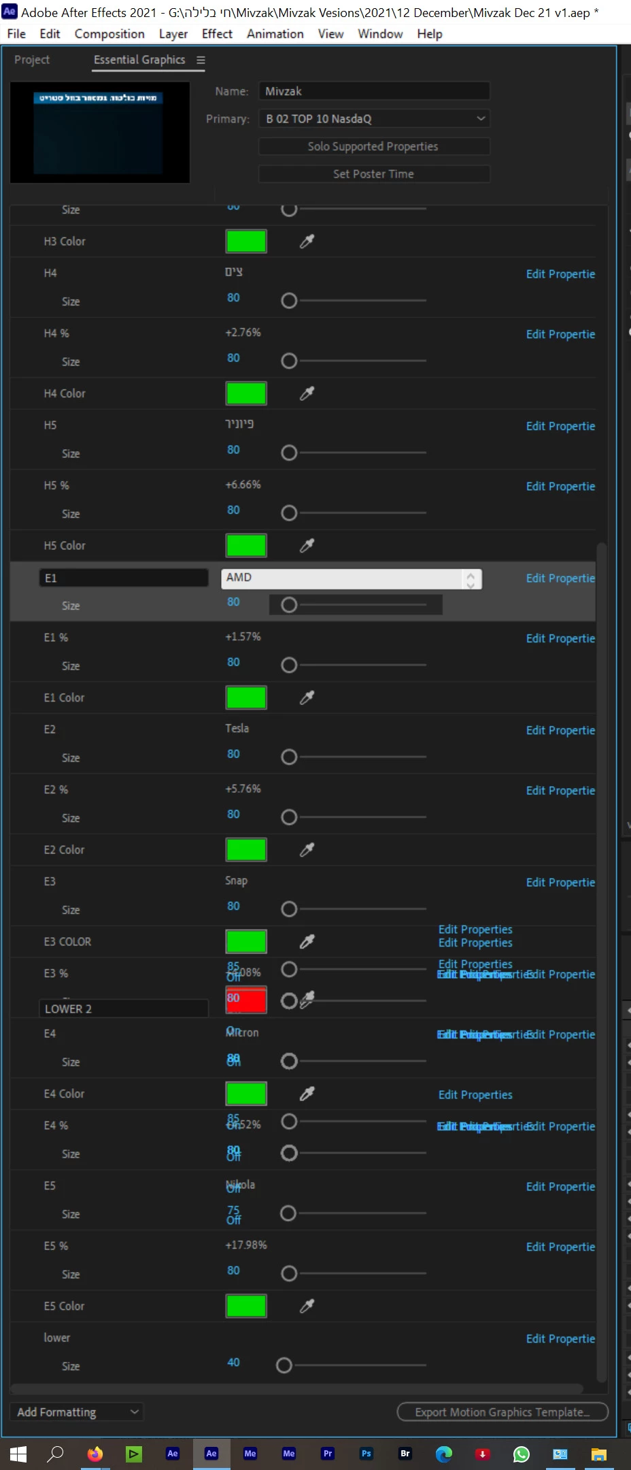Open Microsoft Edge from the taskbar
This screenshot has height=1470, width=631.
444,1454
